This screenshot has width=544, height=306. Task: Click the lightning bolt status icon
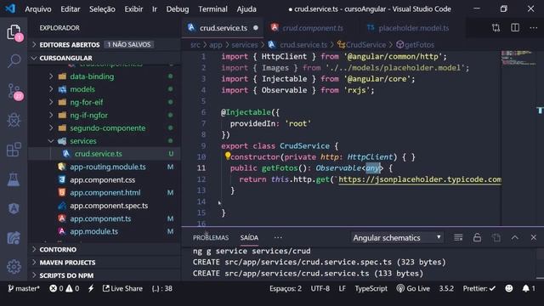tap(91, 289)
